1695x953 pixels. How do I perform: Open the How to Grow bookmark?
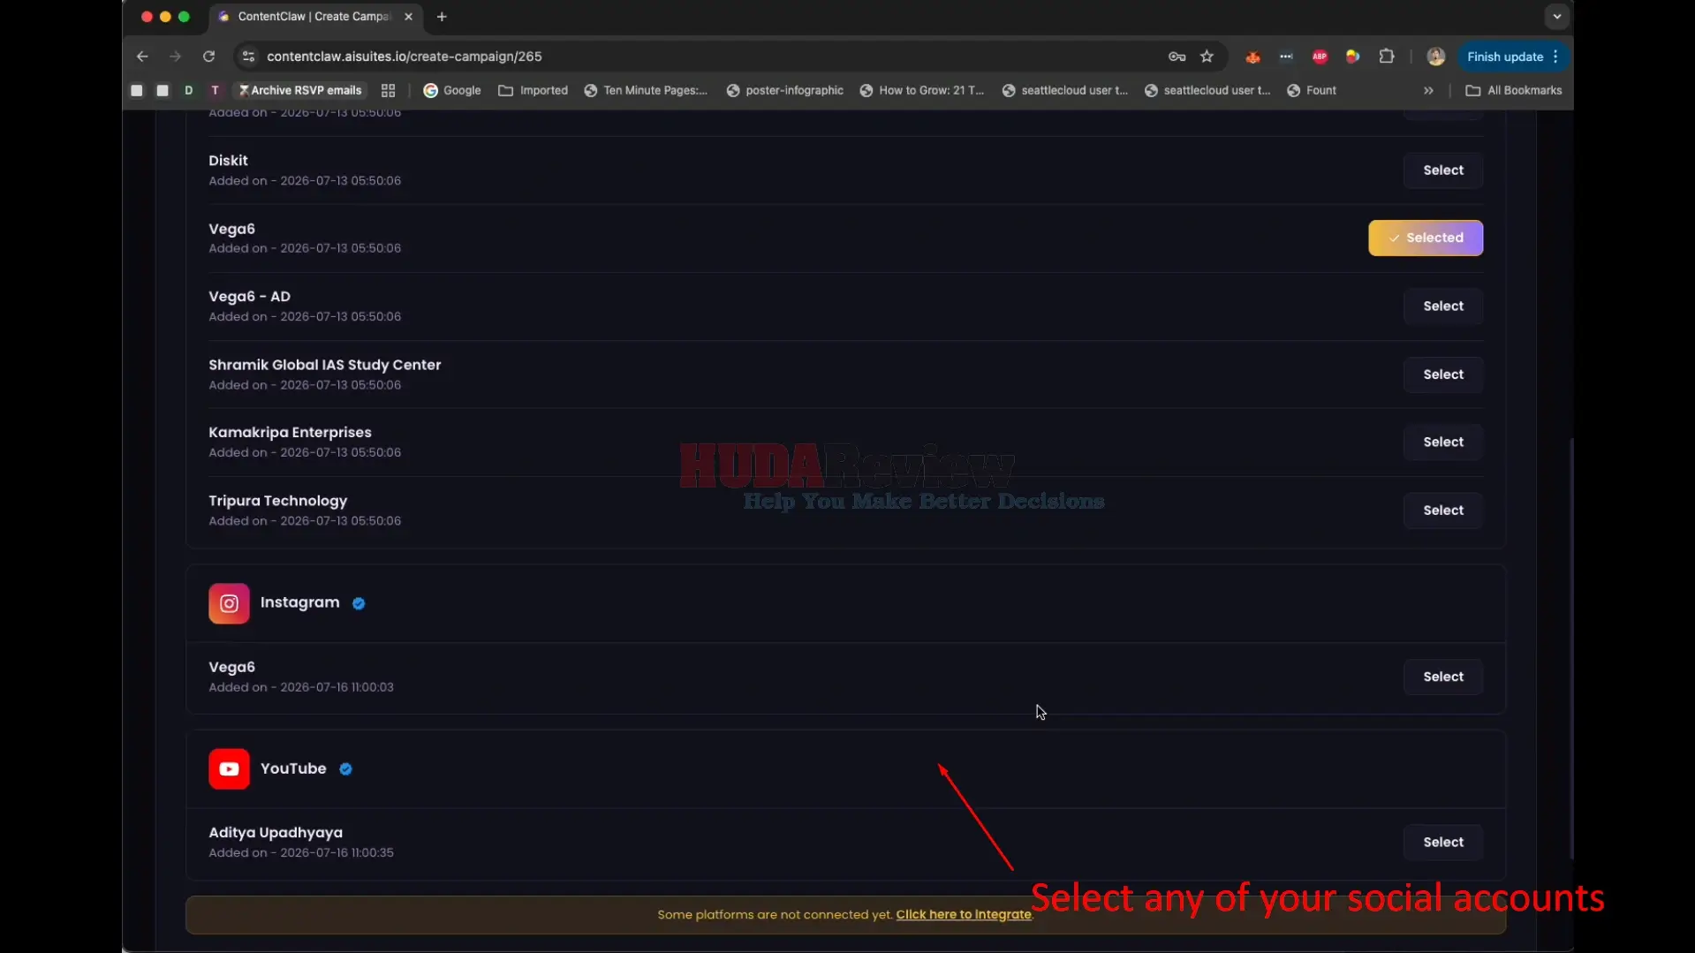(x=922, y=90)
